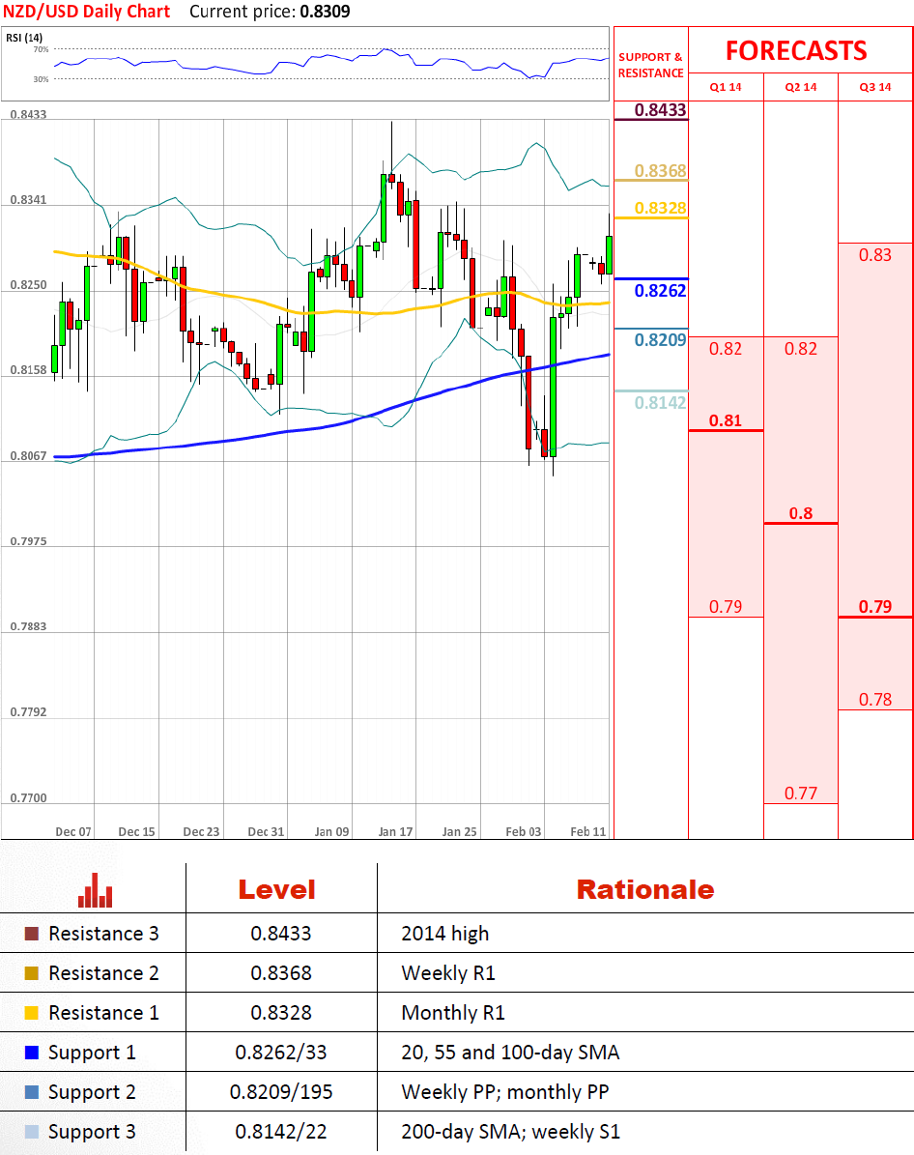
Task: Select the Support 1 blue swatch
Action: click(x=32, y=1053)
